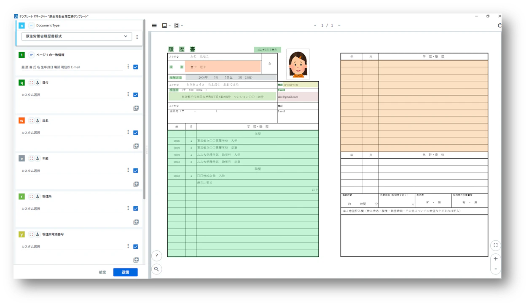Click the highlighted date in the resume header
Image resolution: width=529 pixels, height=306 pixels.
point(267,50)
